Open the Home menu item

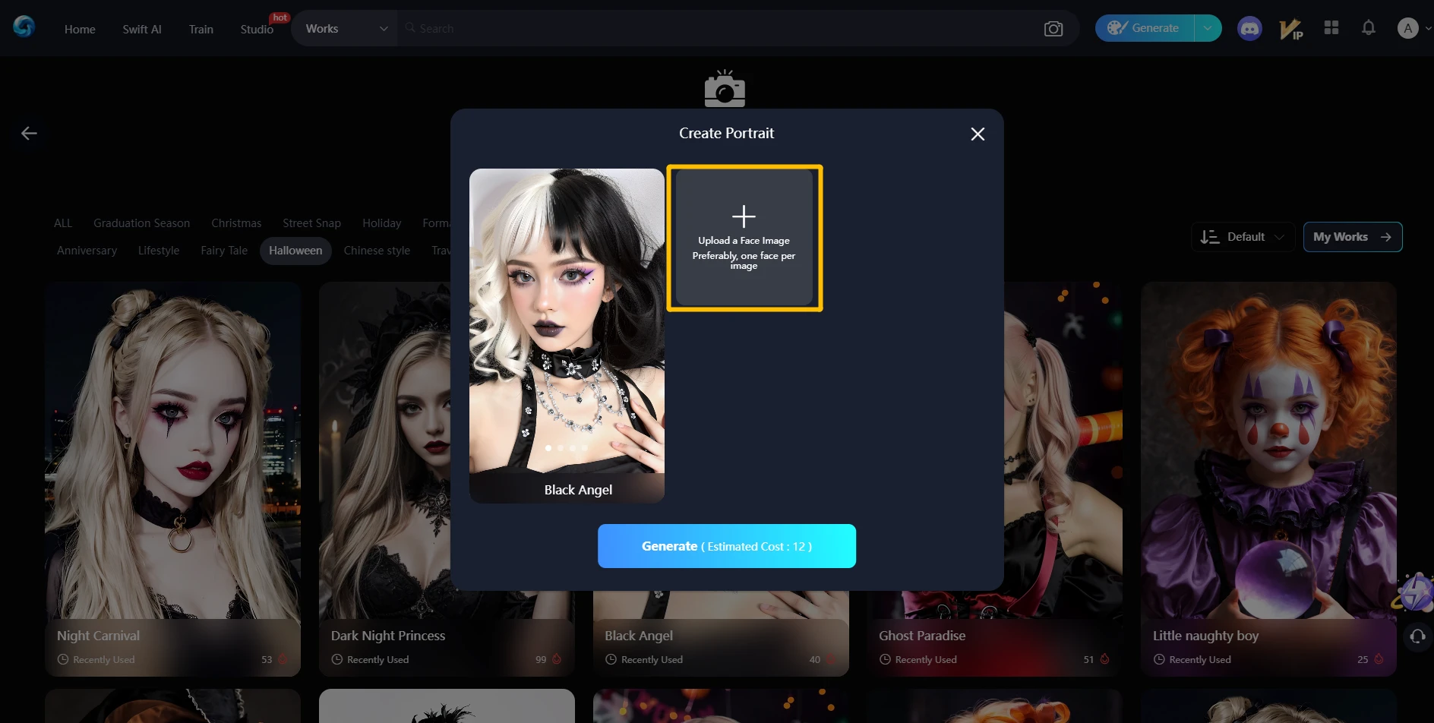(80, 29)
